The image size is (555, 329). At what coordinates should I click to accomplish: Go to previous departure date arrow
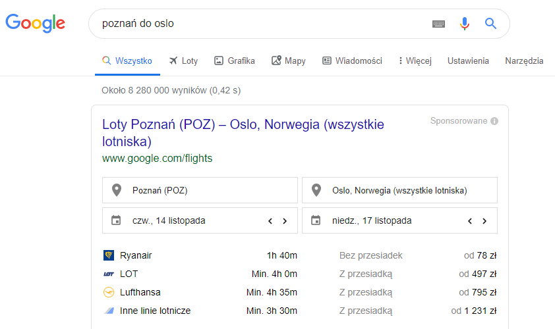tap(270, 221)
